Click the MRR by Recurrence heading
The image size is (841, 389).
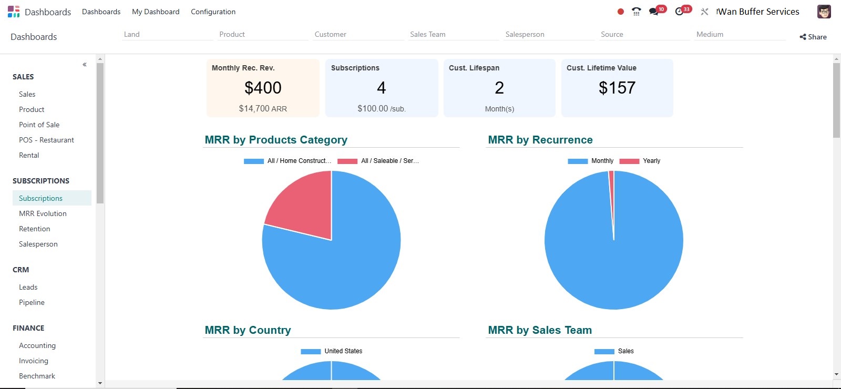[540, 140]
